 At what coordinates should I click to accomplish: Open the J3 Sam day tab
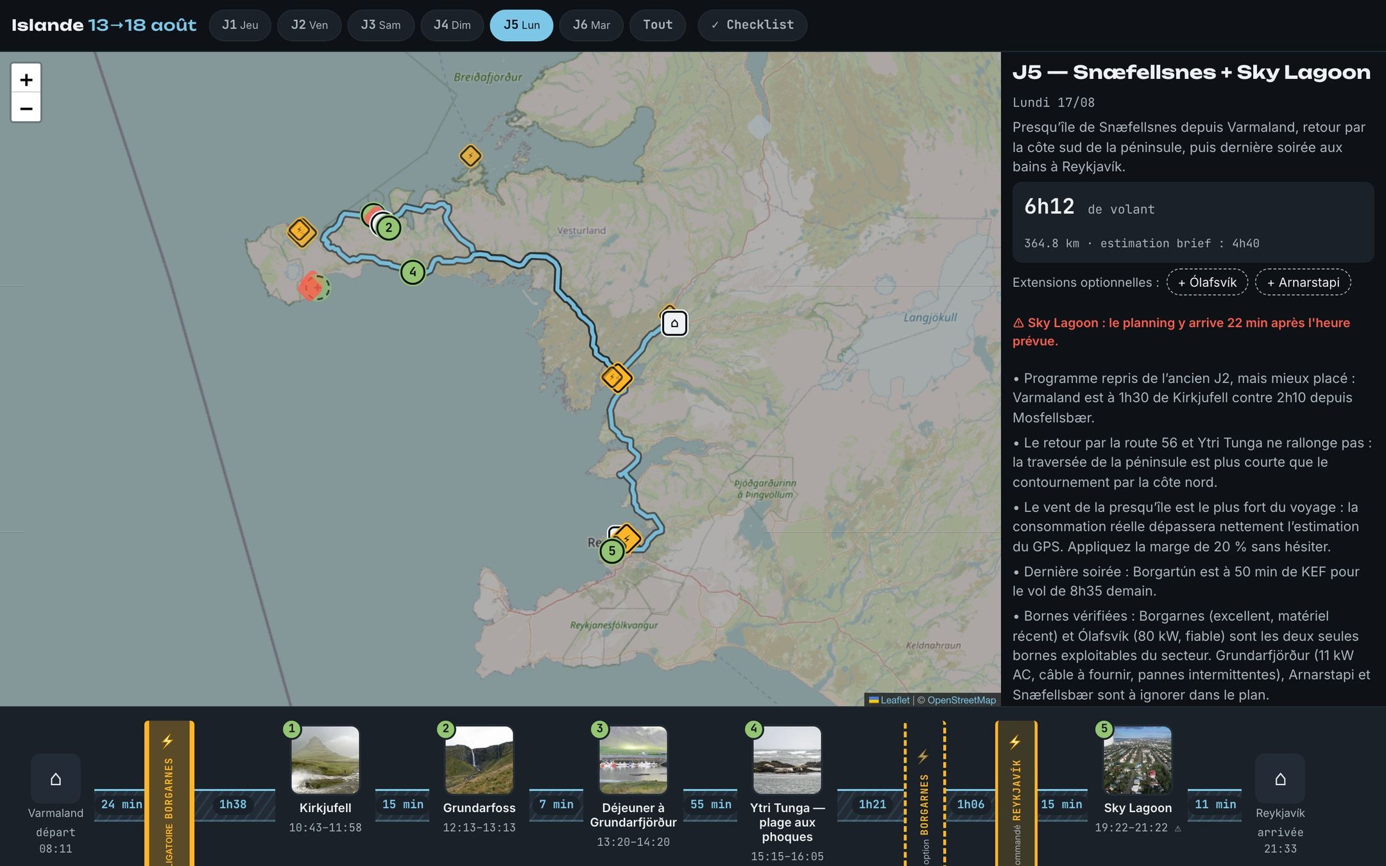(x=381, y=25)
